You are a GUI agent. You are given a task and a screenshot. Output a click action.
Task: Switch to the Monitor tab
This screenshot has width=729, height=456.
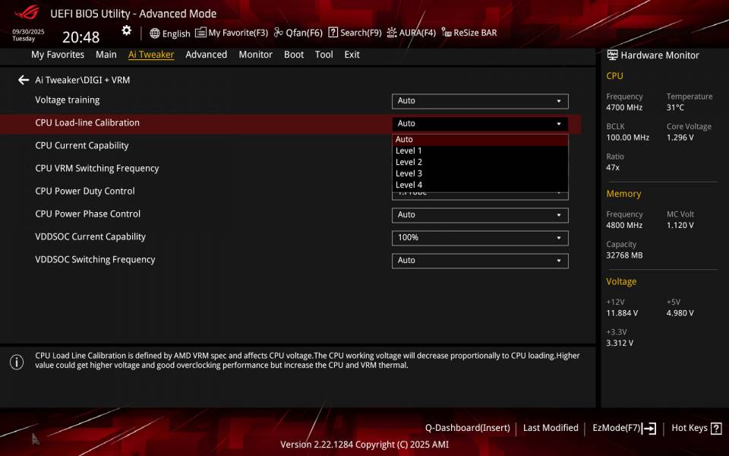point(255,54)
